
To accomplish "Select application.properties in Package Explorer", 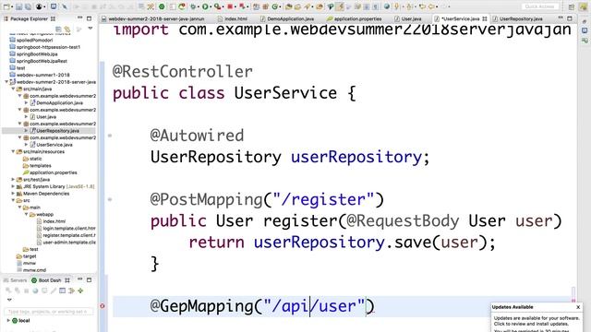I will pos(54,172).
